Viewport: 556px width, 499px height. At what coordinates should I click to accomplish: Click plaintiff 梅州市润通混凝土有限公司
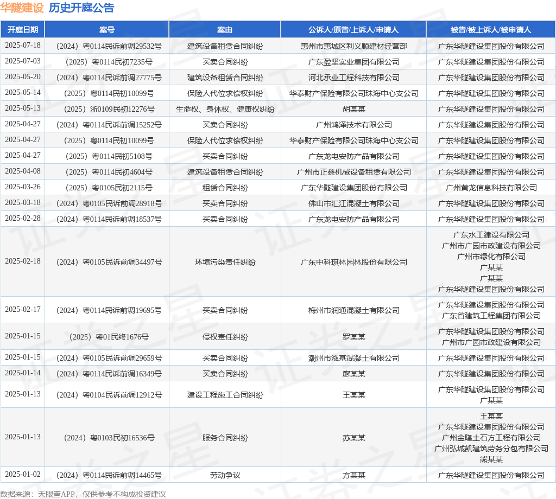(x=354, y=311)
